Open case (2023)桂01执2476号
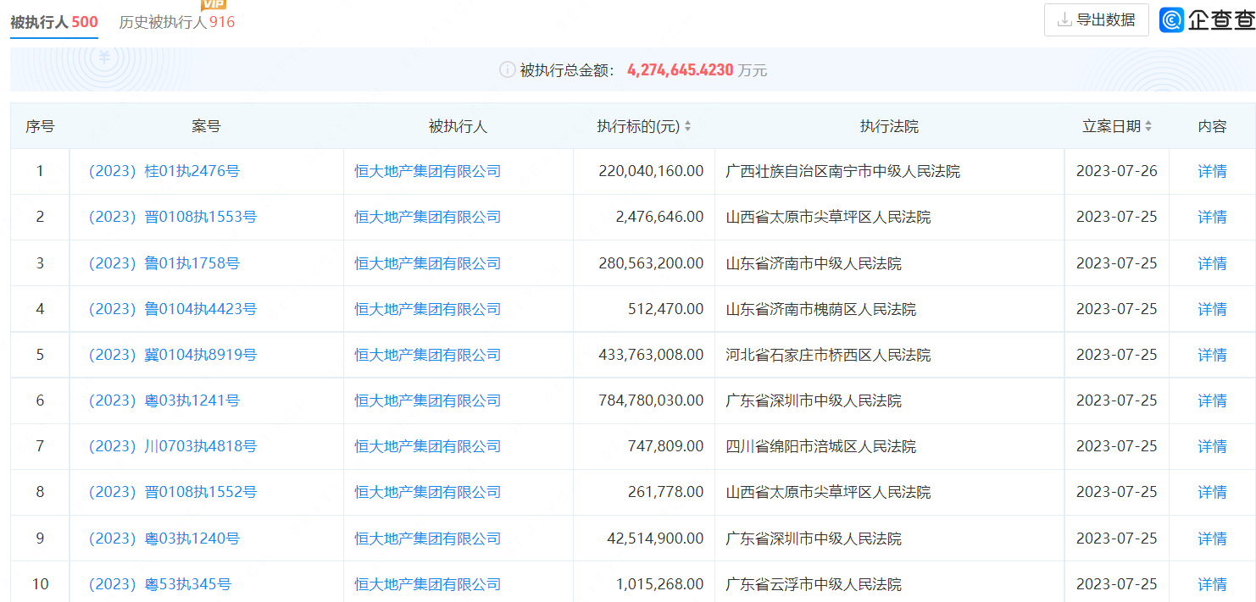This screenshot has height=602, width=1256. [164, 172]
